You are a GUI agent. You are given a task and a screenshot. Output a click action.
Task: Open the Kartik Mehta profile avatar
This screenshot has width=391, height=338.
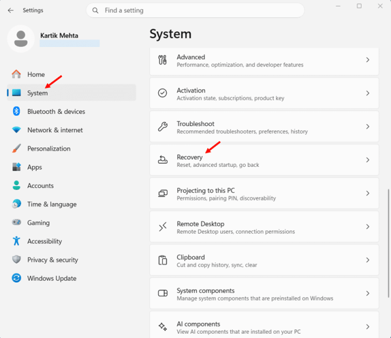(21, 39)
